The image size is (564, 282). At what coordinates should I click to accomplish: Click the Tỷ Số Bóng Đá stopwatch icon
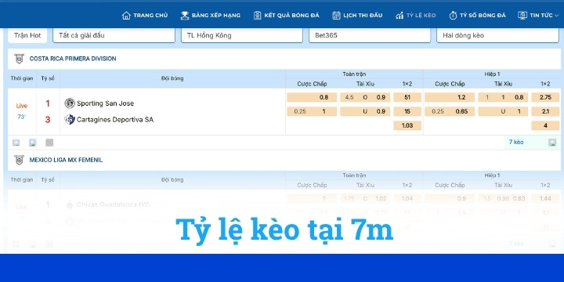click(453, 16)
